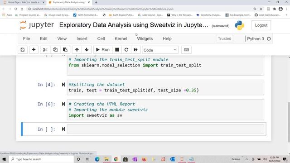Open the notification center icon
Screen dimensions: 290x163
pyautogui.click(x=285, y=159)
